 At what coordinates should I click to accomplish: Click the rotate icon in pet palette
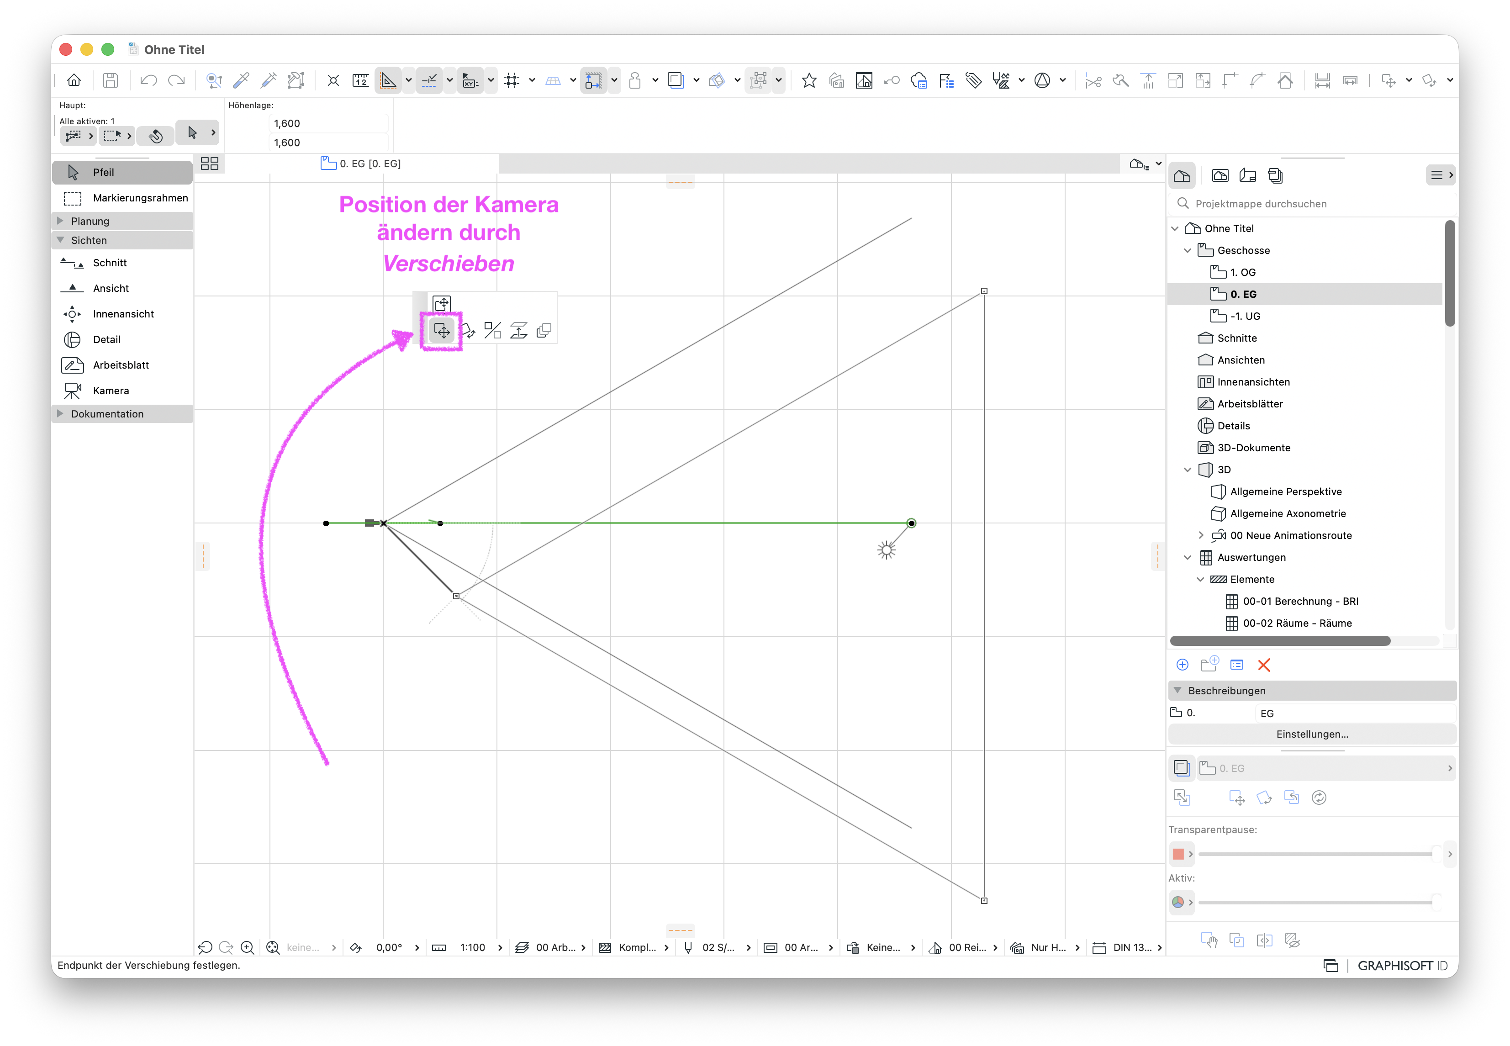(x=468, y=330)
